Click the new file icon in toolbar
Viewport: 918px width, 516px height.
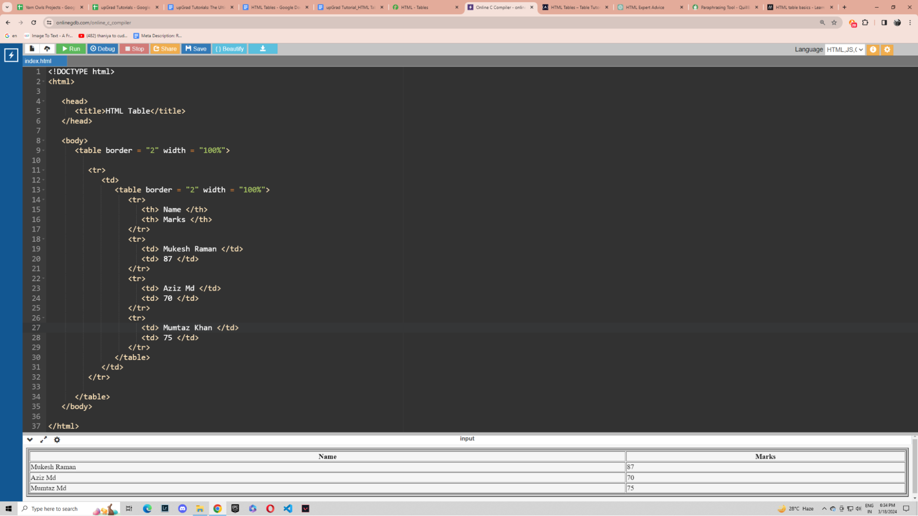32,49
